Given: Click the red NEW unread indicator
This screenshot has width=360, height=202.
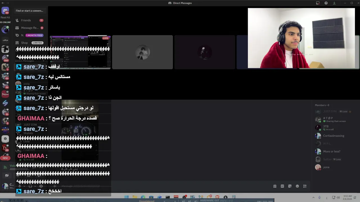Looking at the screenshot, I should 5,158.
